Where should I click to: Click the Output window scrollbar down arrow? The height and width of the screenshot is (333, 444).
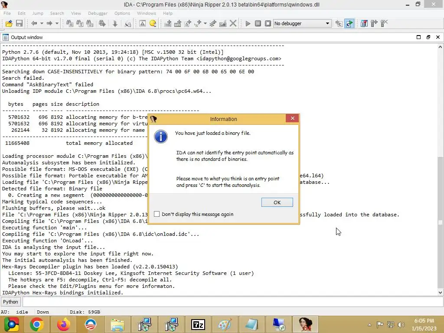440,293
